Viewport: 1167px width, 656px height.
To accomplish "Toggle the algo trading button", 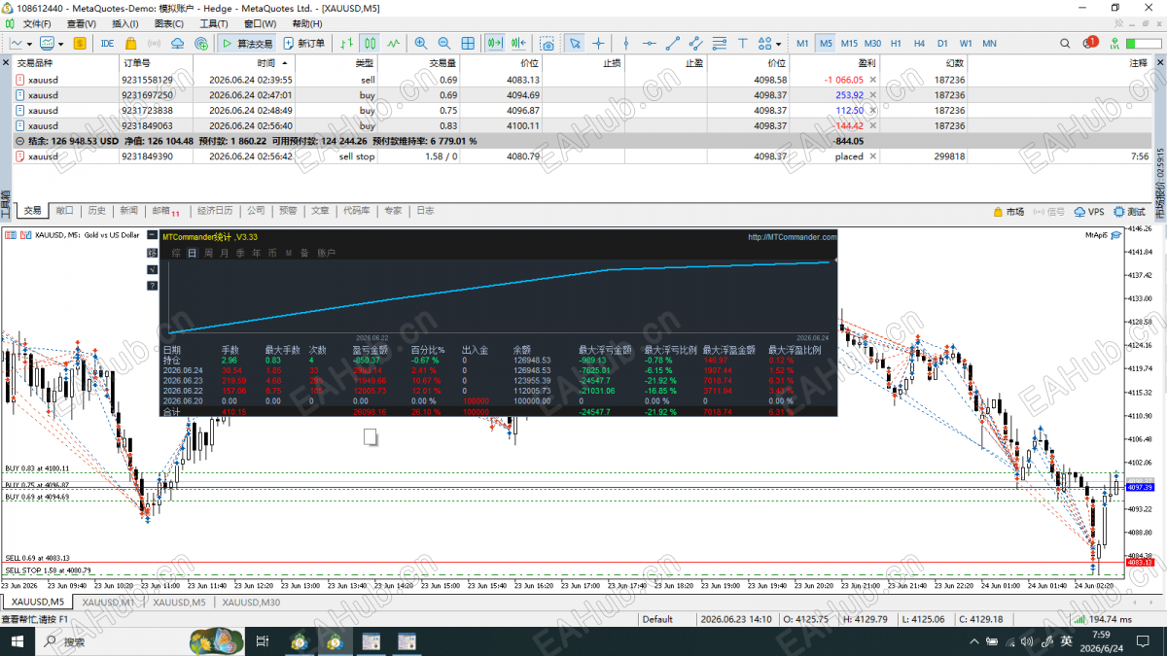I will 246,43.
